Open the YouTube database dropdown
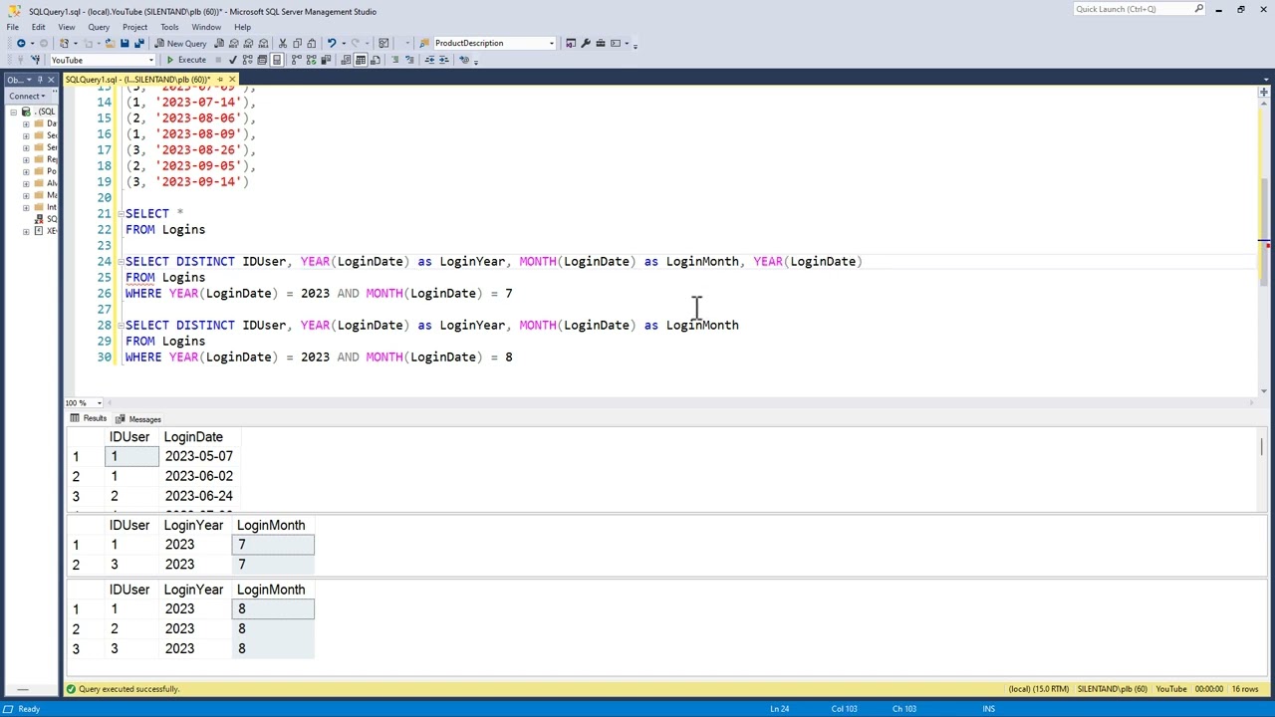The height and width of the screenshot is (717, 1275). coord(151,60)
